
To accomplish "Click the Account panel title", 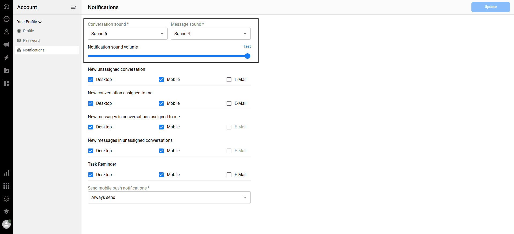I will pyautogui.click(x=27, y=7).
